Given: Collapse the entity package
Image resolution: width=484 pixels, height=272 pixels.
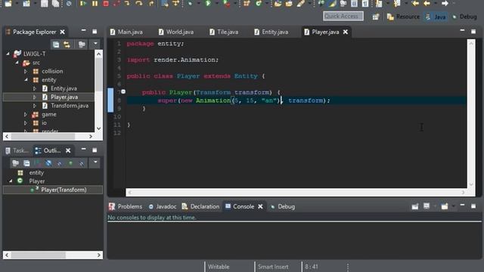Looking at the screenshot, I should click(26, 79).
